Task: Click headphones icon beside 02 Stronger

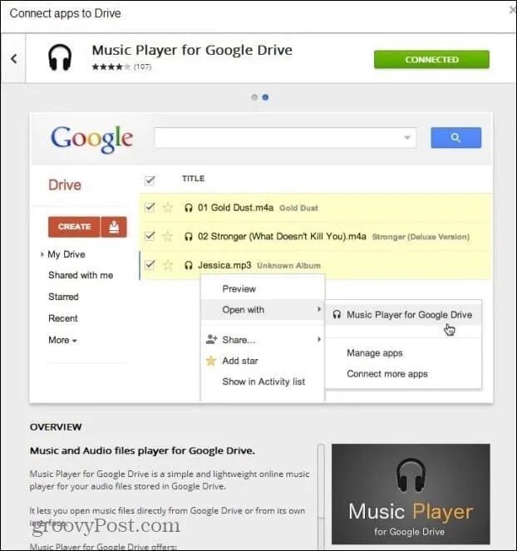Action: click(x=189, y=237)
